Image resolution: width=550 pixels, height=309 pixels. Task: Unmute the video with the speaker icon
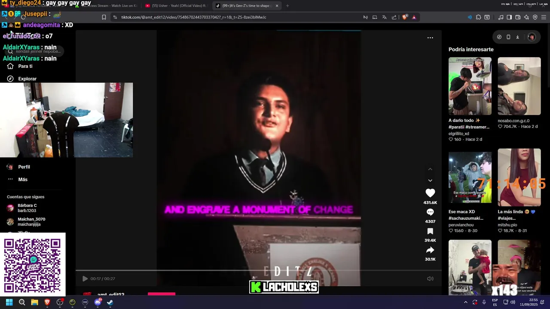pyautogui.click(x=430, y=279)
